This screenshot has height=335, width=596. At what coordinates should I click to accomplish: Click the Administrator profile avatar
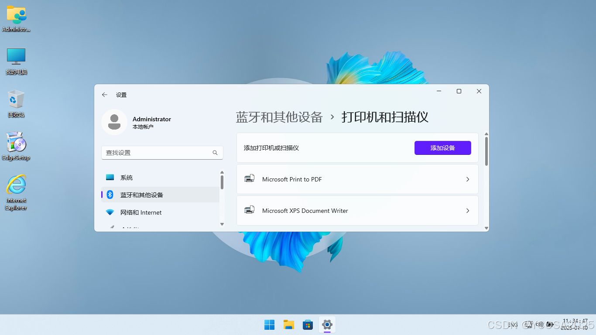(114, 122)
